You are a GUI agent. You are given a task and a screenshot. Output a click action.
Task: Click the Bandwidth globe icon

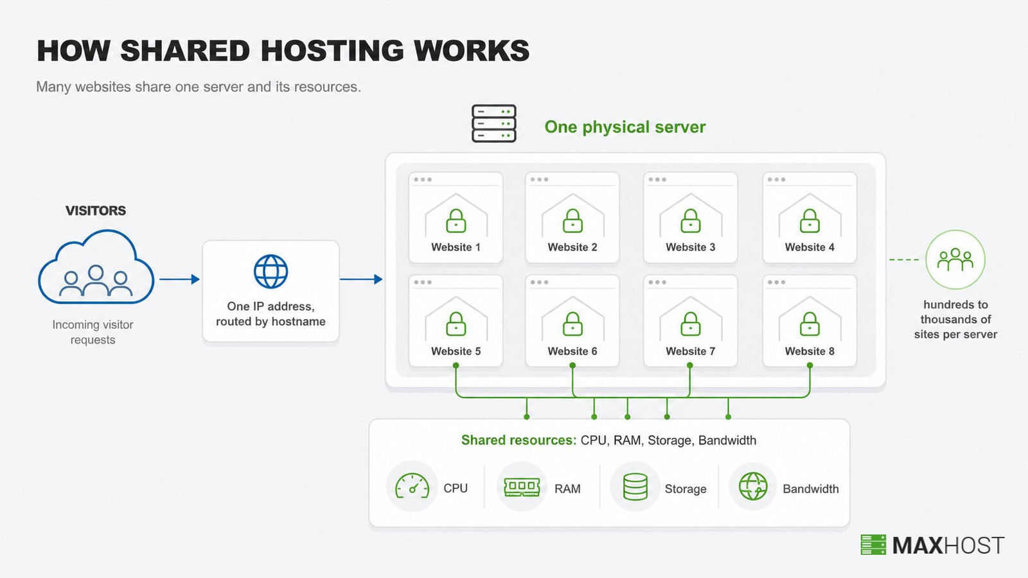tap(753, 487)
